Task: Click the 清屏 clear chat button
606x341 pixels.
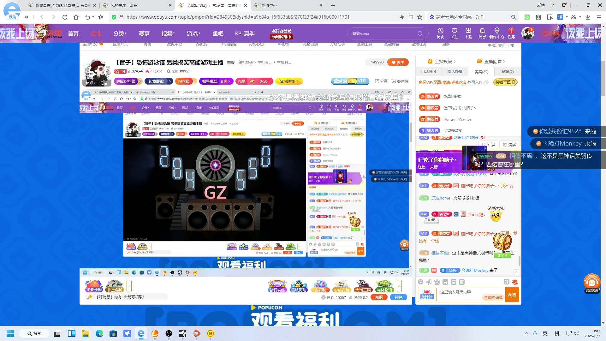Action: [509, 145]
